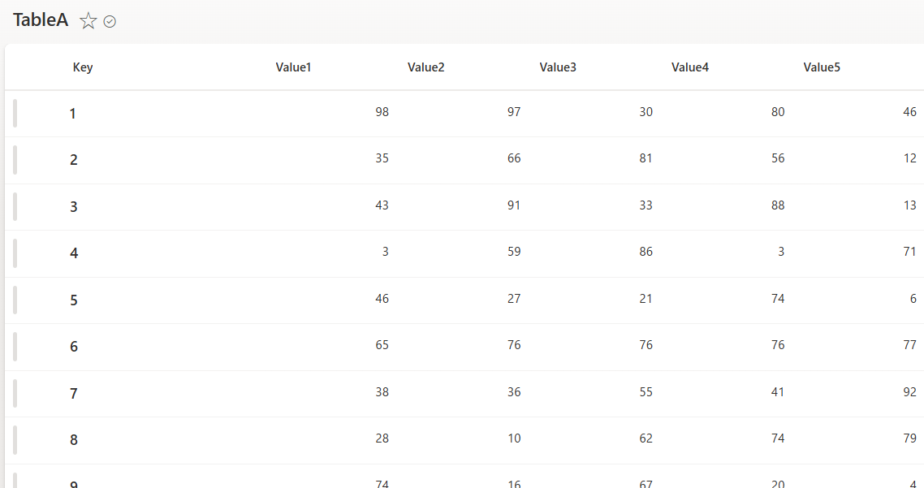The height and width of the screenshot is (488, 924).
Task: Select the row handle for Key 7
Action: coord(15,393)
